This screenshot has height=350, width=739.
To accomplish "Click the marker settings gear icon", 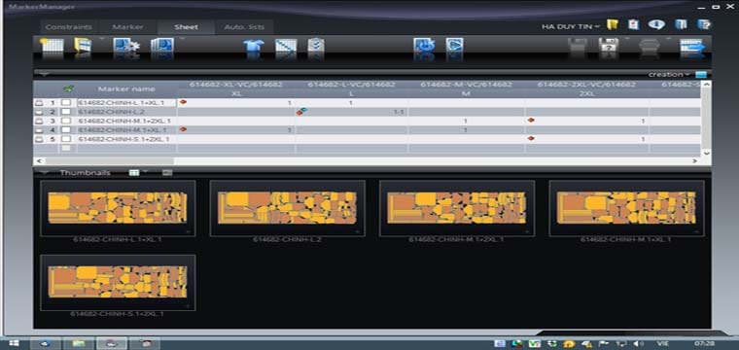I will (125, 47).
